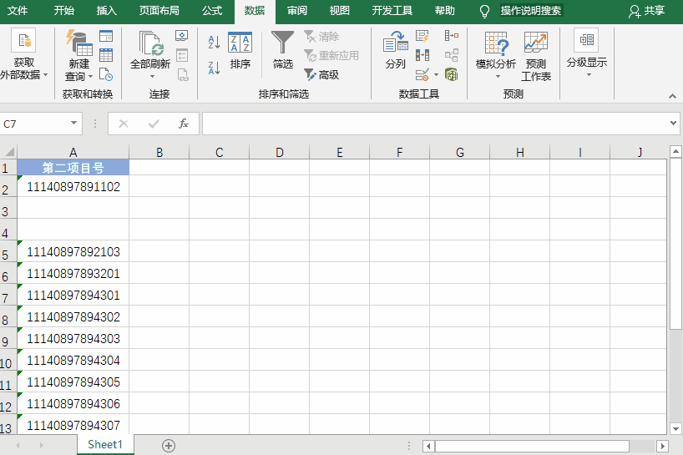Click the 操作说明搜索 search box
Viewport: 683px width, 455px height.
tap(531, 11)
